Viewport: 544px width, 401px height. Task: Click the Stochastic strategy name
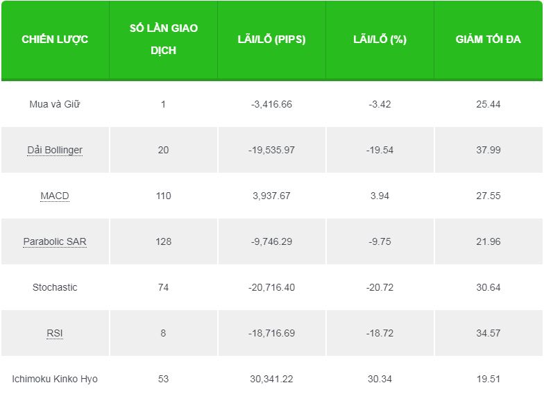[x=55, y=287]
